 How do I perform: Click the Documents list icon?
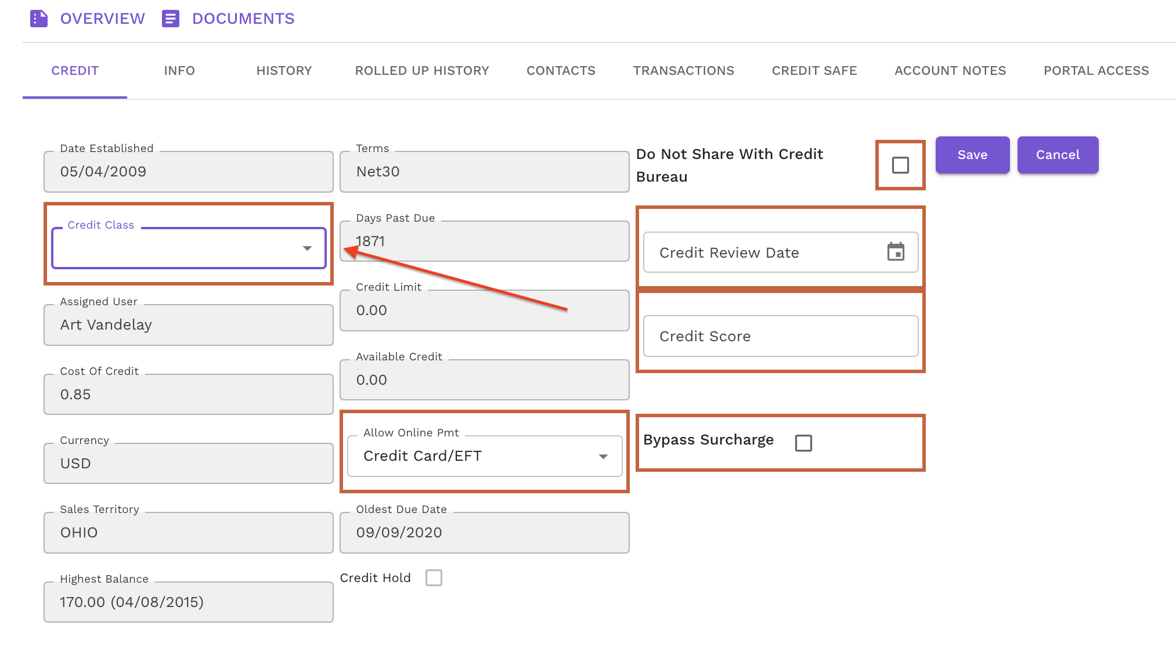170,19
